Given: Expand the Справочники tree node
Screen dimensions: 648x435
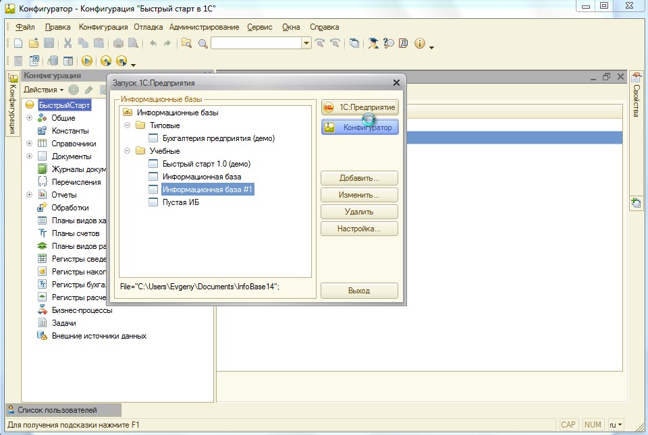Looking at the screenshot, I should coord(29,144).
